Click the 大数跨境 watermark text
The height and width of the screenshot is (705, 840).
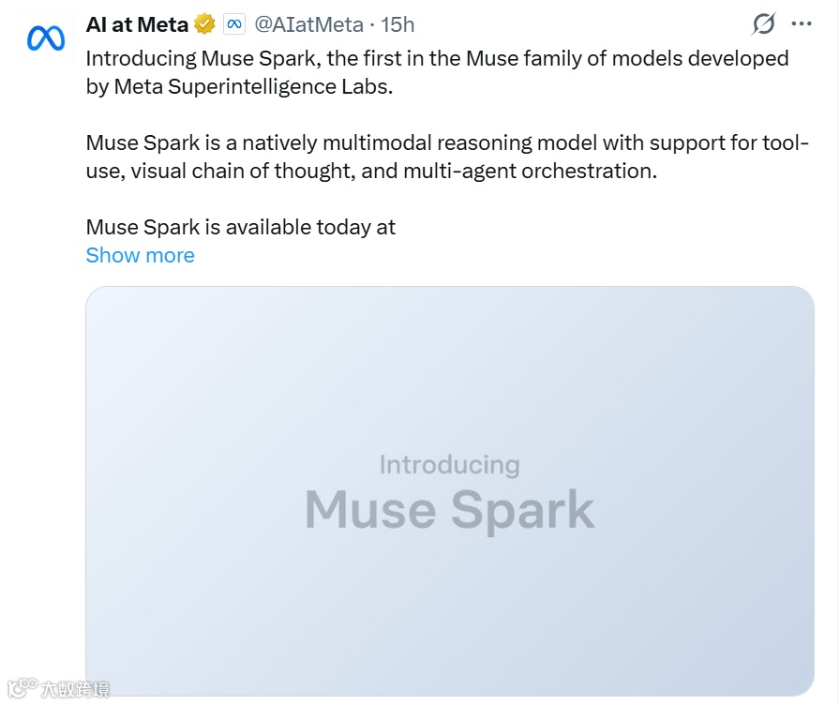75,690
